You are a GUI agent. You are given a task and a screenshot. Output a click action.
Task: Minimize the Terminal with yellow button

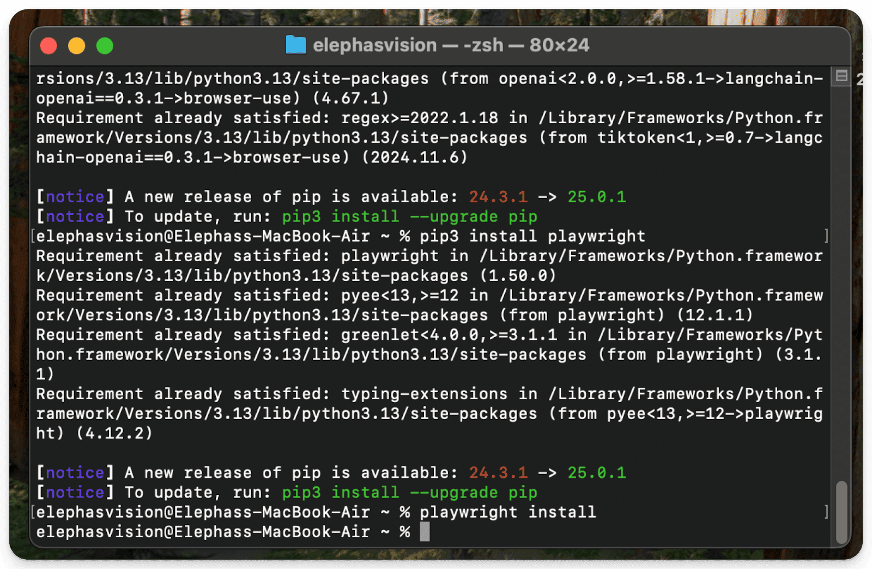pos(77,46)
